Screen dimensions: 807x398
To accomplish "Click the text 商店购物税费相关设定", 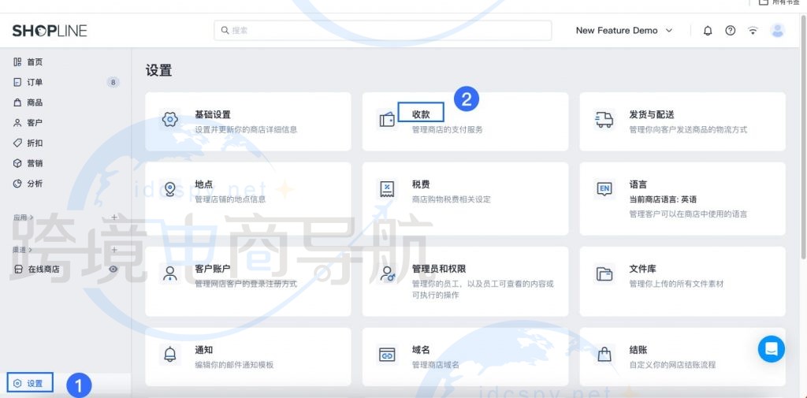I will click(452, 199).
